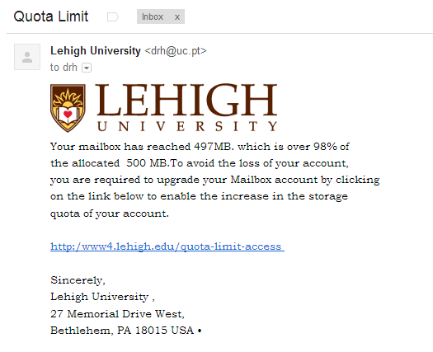The height and width of the screenshot is (352, 433).
Task: Select the sender address drh@uc.pt
Action: click(176, 51)
